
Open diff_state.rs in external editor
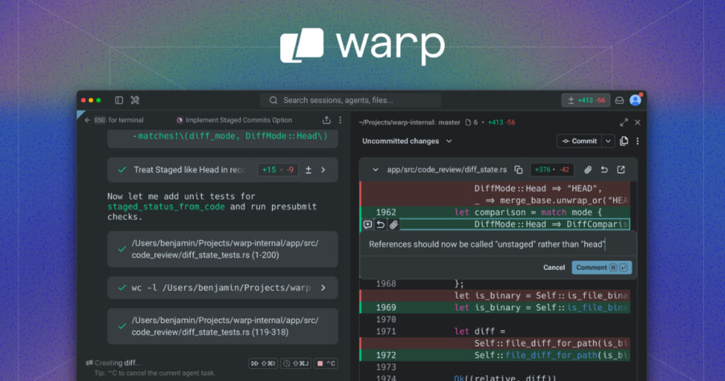point(621,170)
